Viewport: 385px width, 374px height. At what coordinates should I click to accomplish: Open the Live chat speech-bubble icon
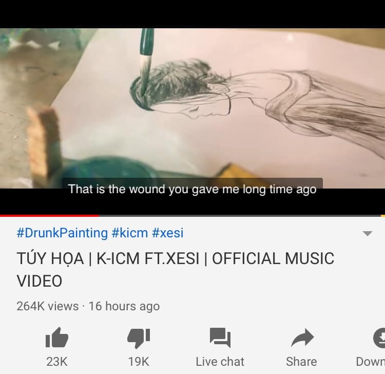pos(220,338)
